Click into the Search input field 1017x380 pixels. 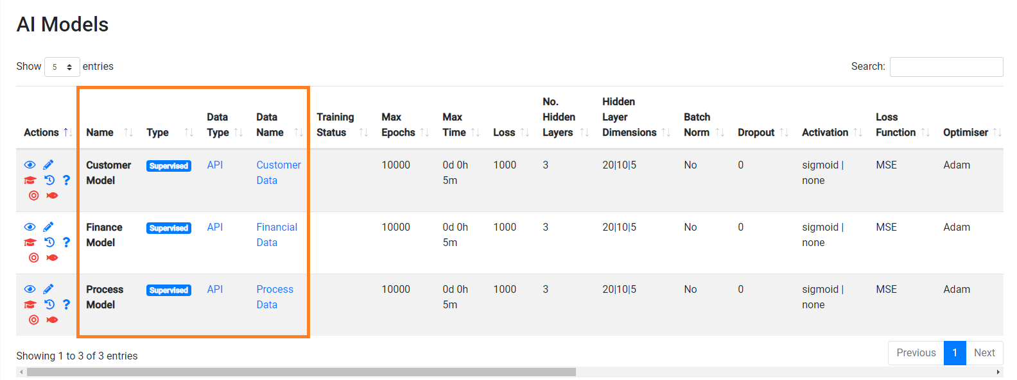point(946,67)
